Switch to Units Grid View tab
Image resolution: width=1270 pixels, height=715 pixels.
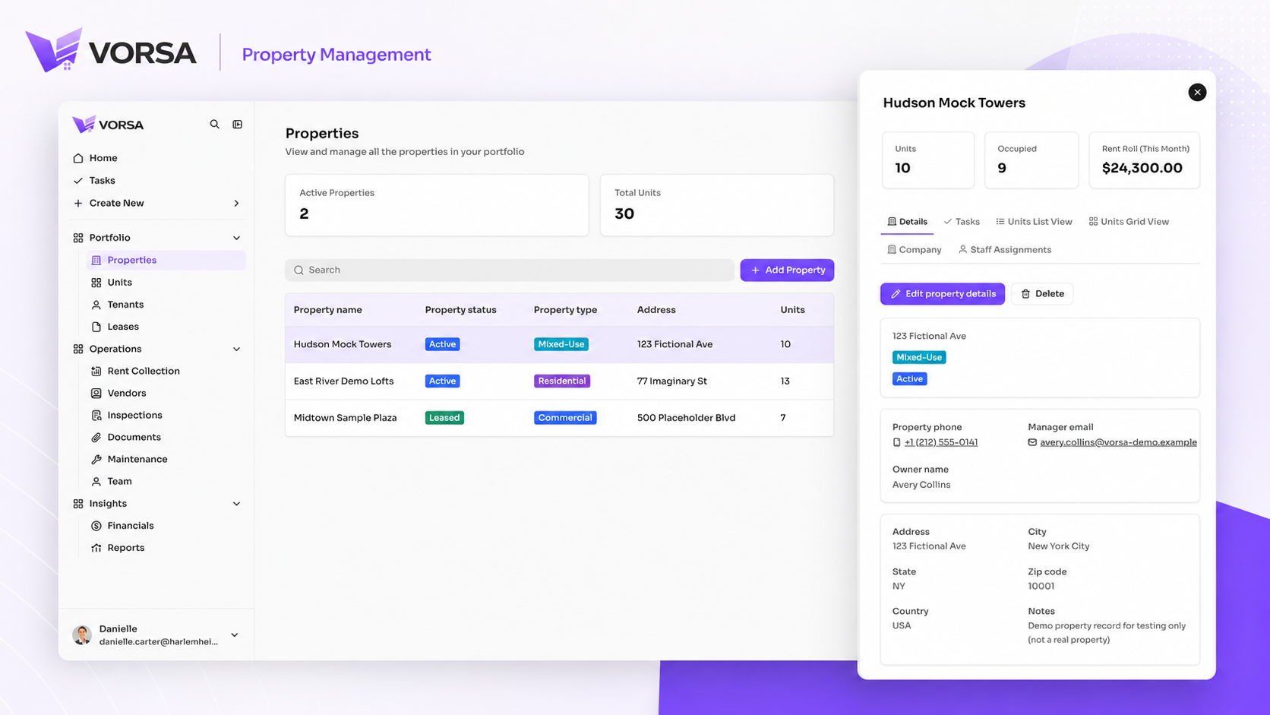point(1129,222)
